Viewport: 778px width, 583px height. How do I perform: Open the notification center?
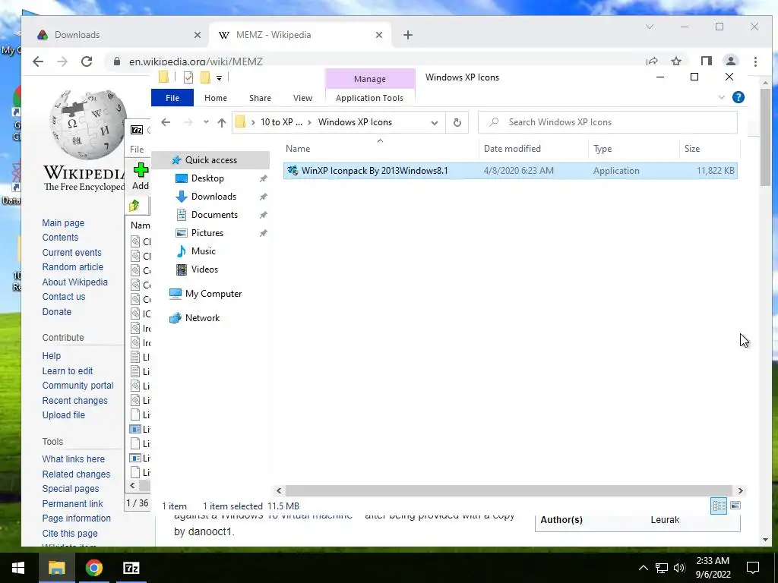coord(753,568)
